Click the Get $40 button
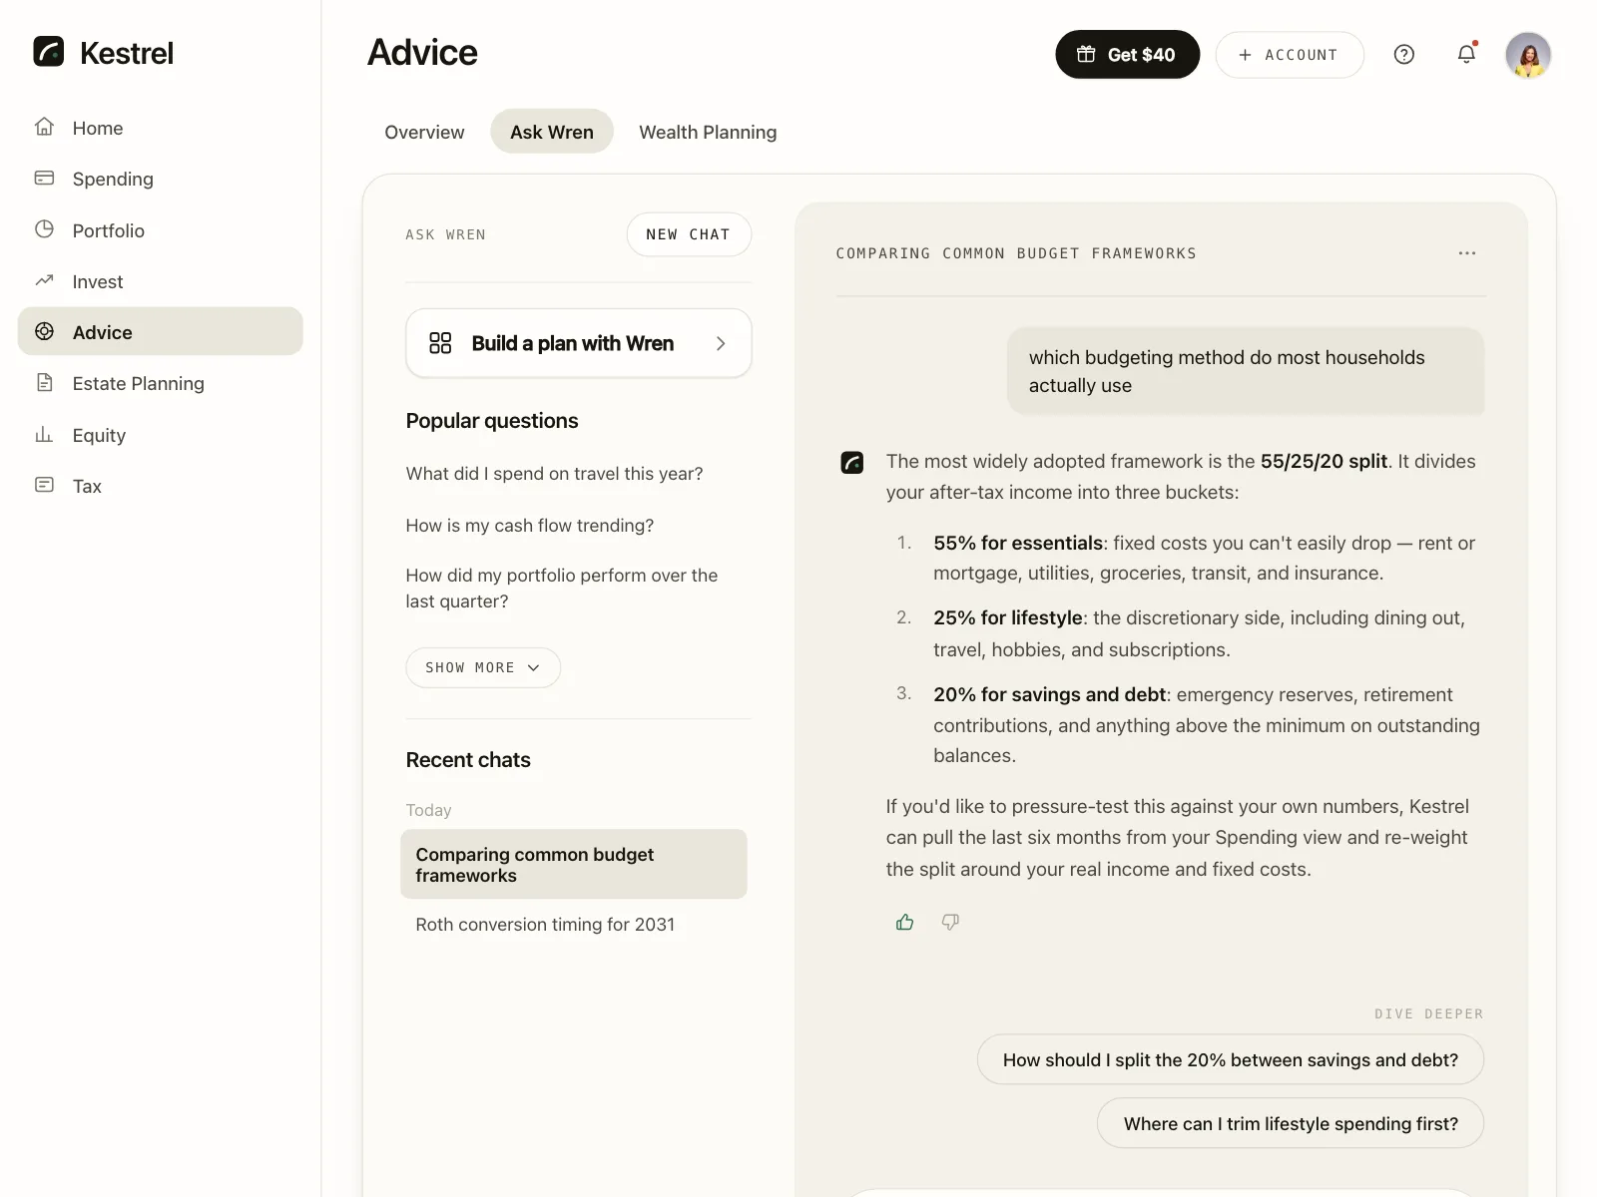 tap(1127, 55)
